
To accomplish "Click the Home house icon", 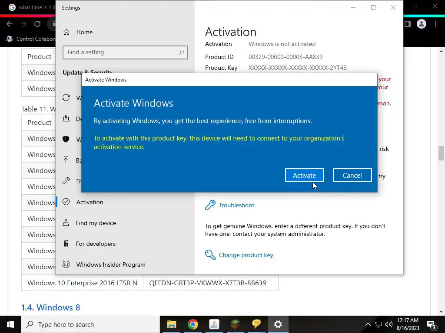I will coord(66,32).
